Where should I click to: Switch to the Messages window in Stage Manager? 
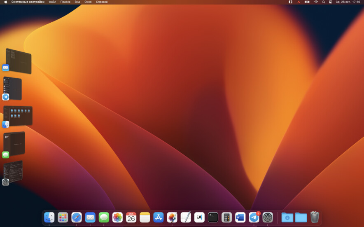tap(14, 143)
